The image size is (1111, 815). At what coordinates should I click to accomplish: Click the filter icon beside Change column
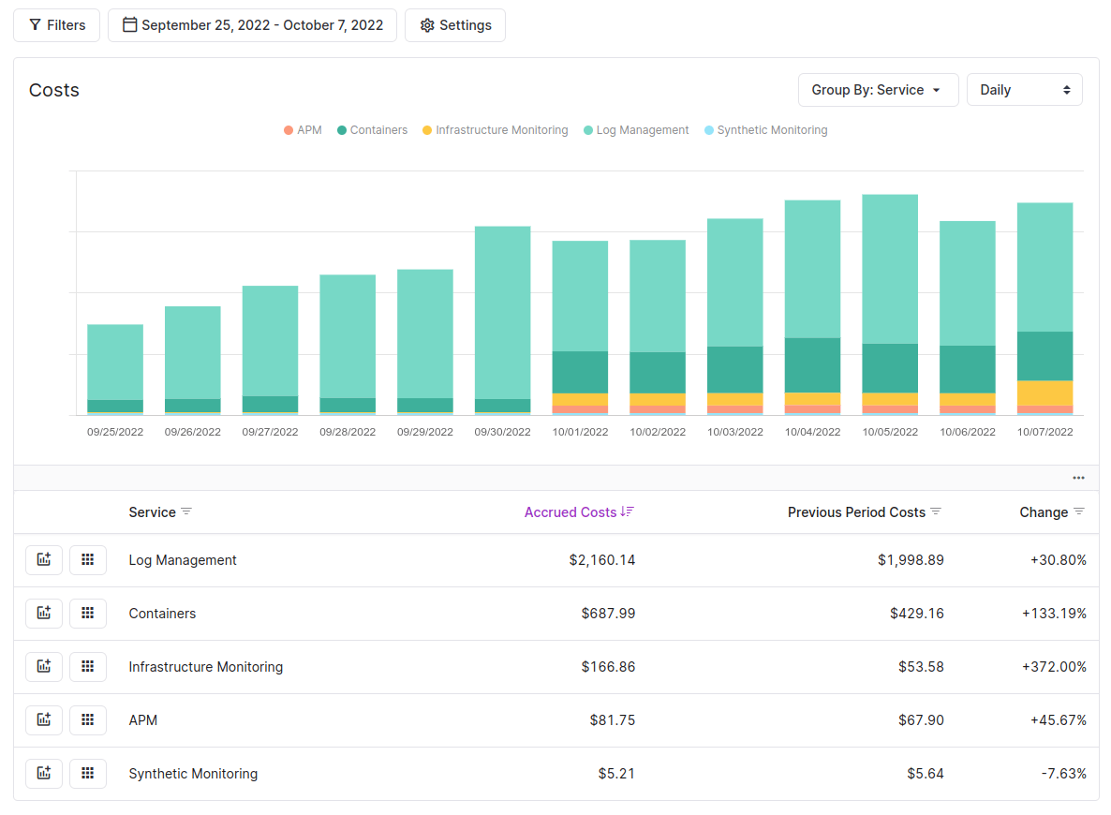[1079, 512]
